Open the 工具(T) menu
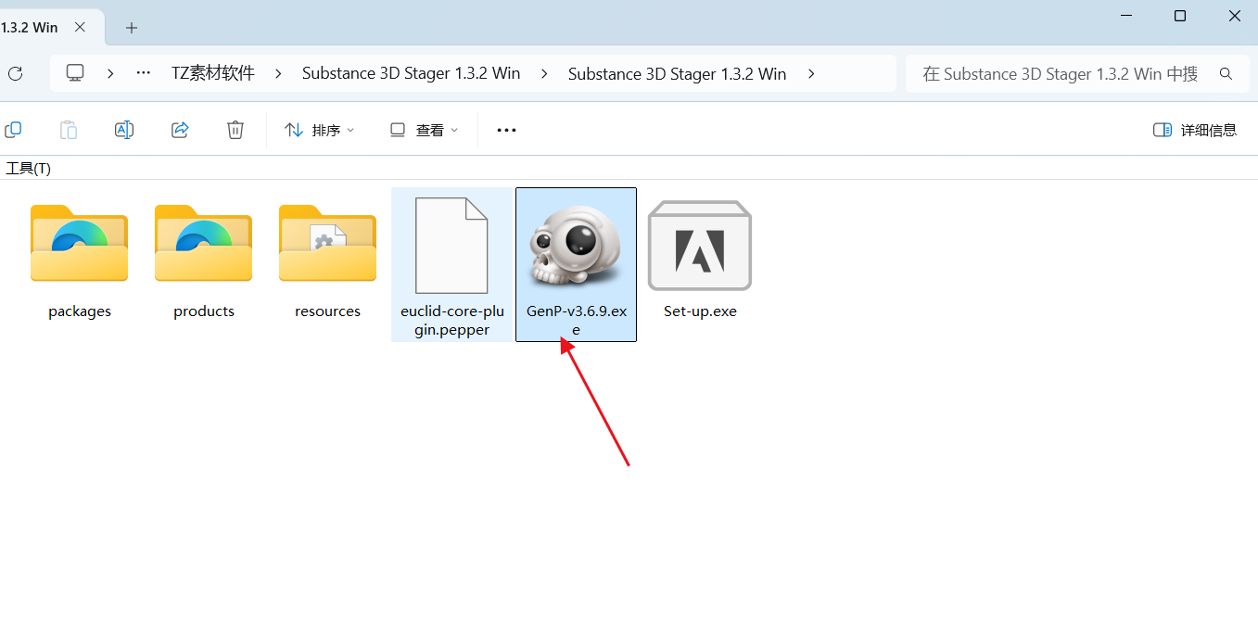The width and height of the screenshot is (1258, 622). [29, 168]
